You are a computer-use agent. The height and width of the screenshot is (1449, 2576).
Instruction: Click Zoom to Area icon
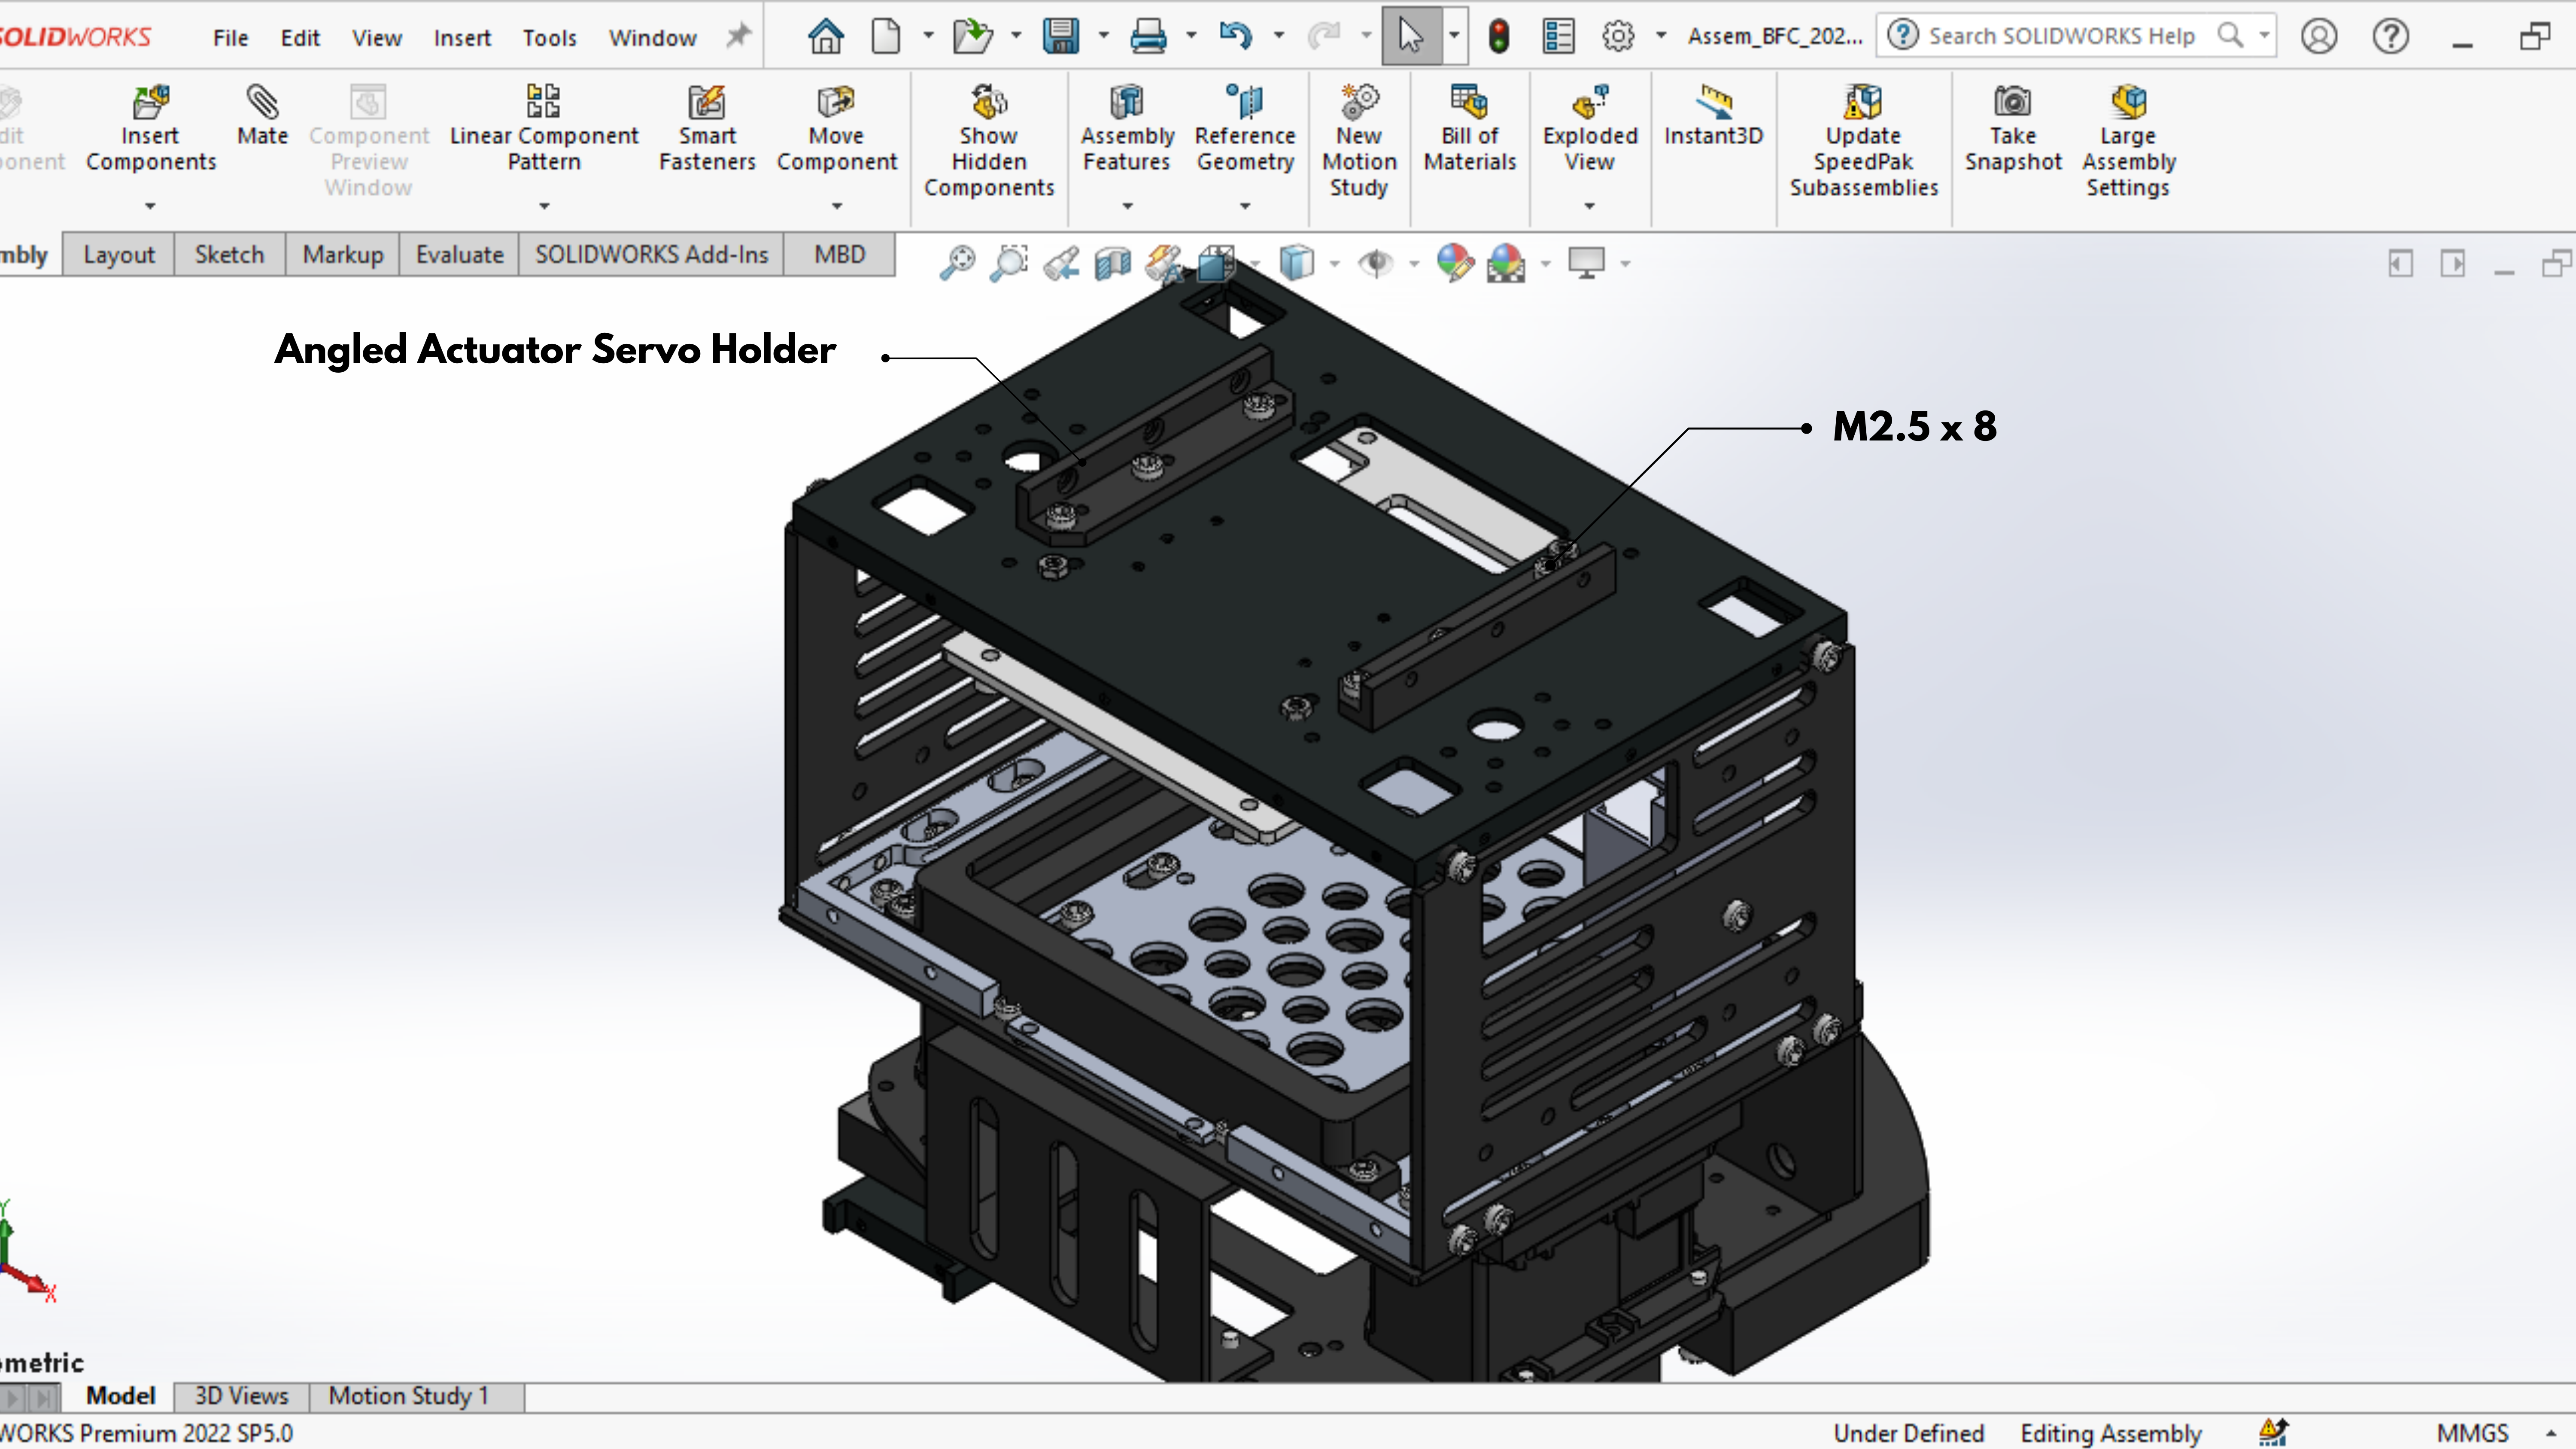click(x=1009, y=263)
